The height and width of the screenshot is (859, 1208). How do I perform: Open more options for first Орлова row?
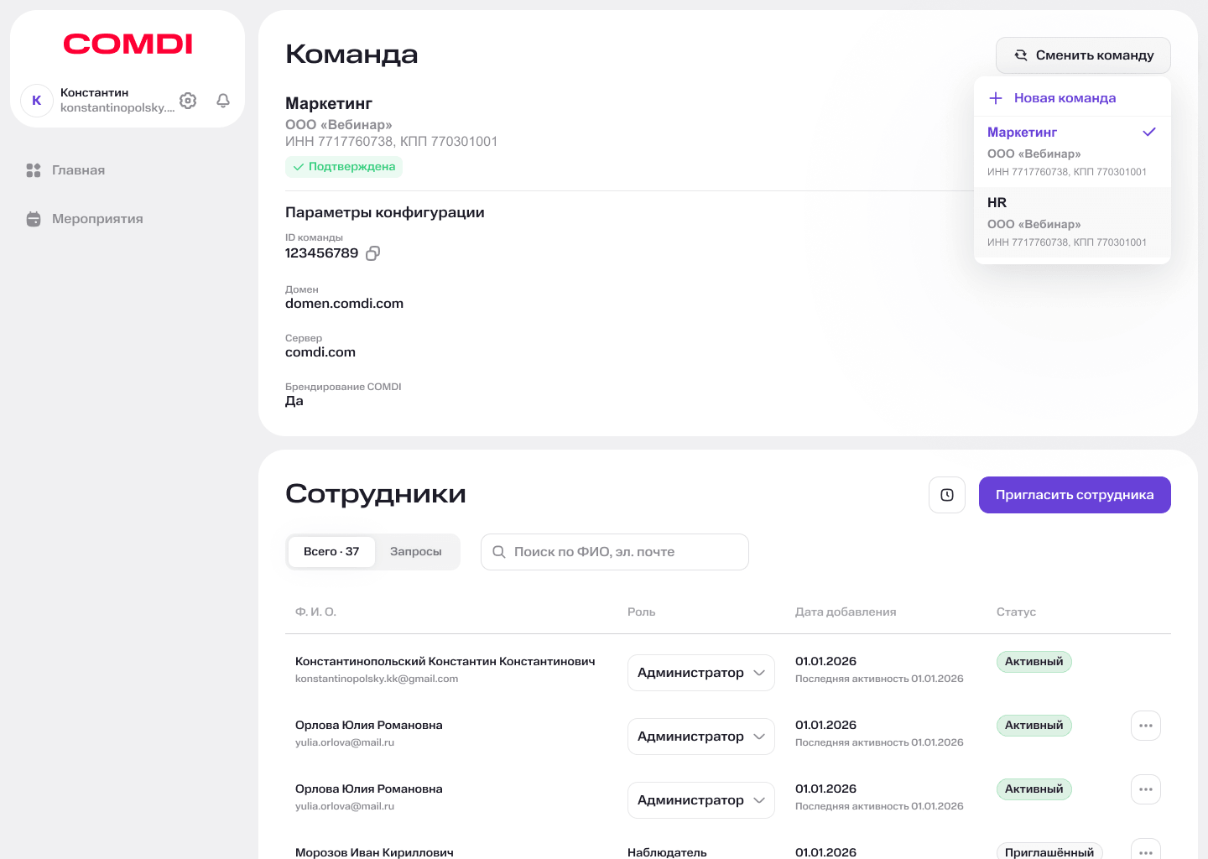(1145, 726)
